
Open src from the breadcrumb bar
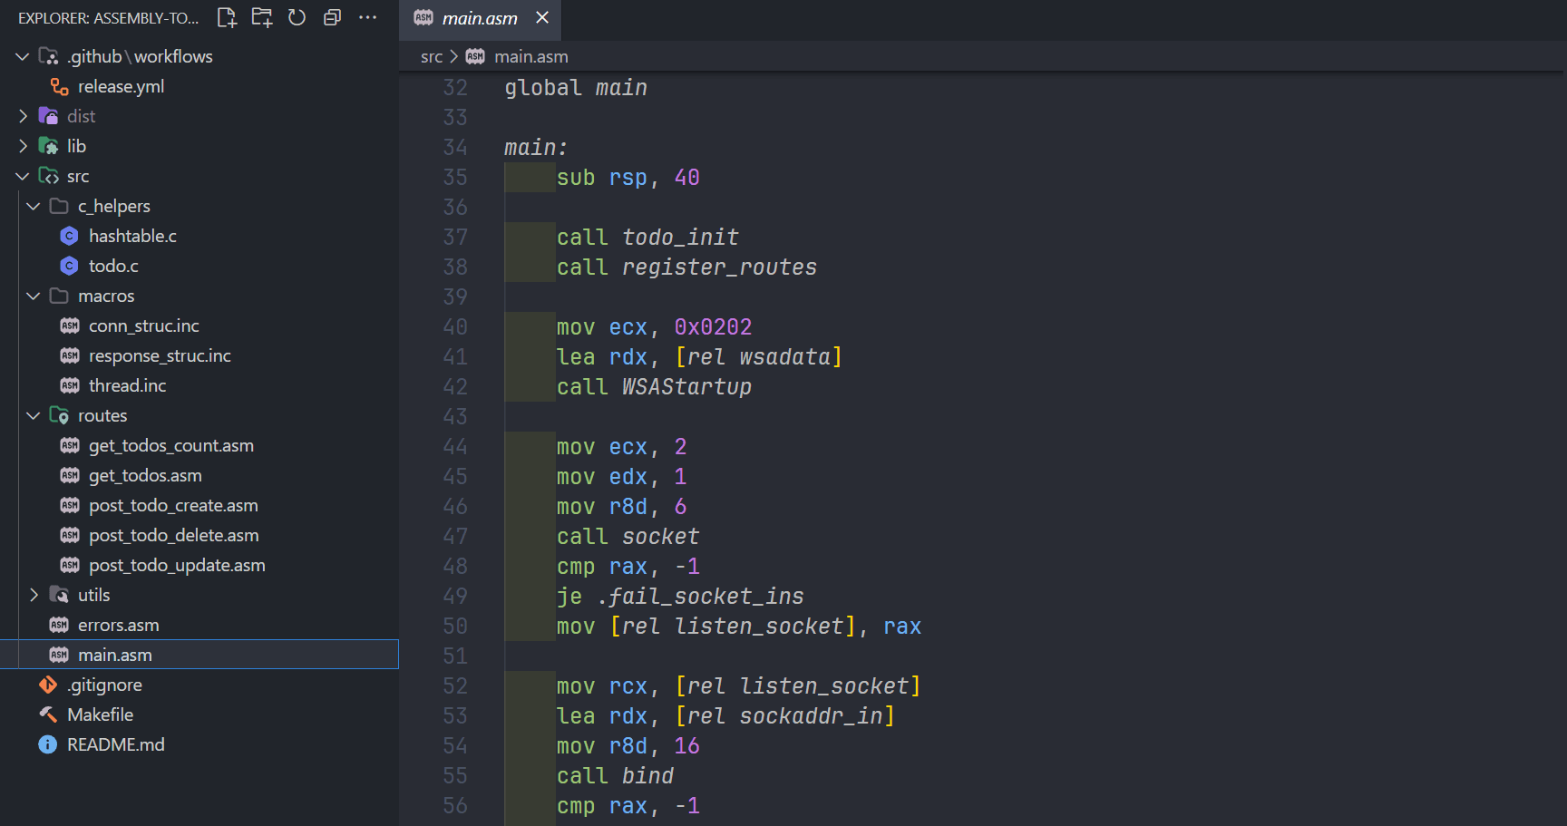pyautogui.click(x=432, y=56)
